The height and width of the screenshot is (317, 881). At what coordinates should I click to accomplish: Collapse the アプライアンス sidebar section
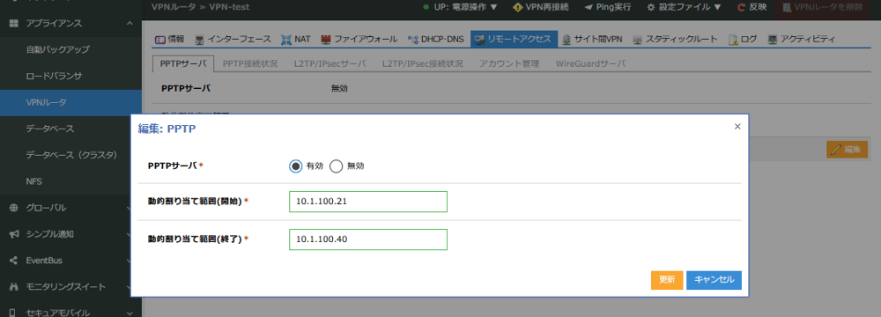tap(70, 23)
